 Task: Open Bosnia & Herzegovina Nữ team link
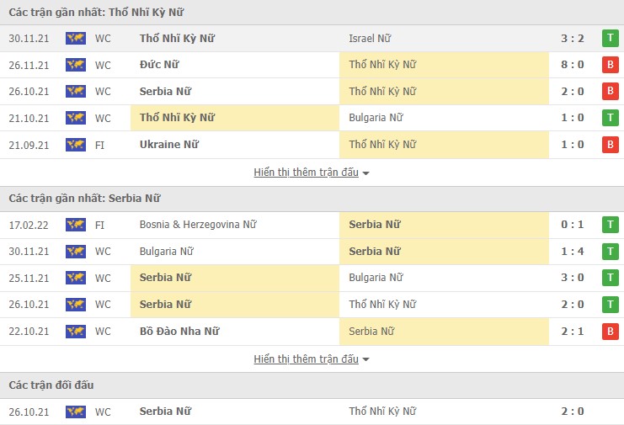198,225
